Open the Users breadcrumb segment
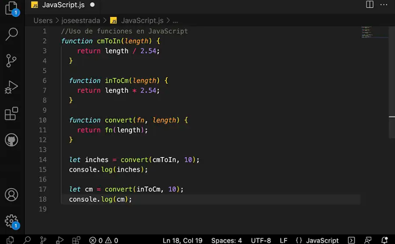 click(x=43, y=20)
